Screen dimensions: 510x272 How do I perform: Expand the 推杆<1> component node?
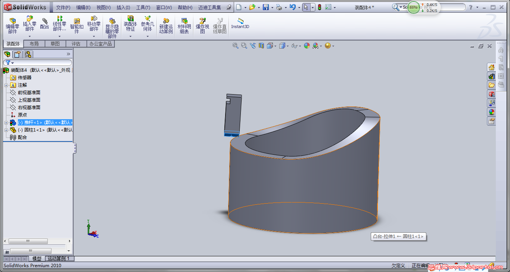tap(6, 123)
